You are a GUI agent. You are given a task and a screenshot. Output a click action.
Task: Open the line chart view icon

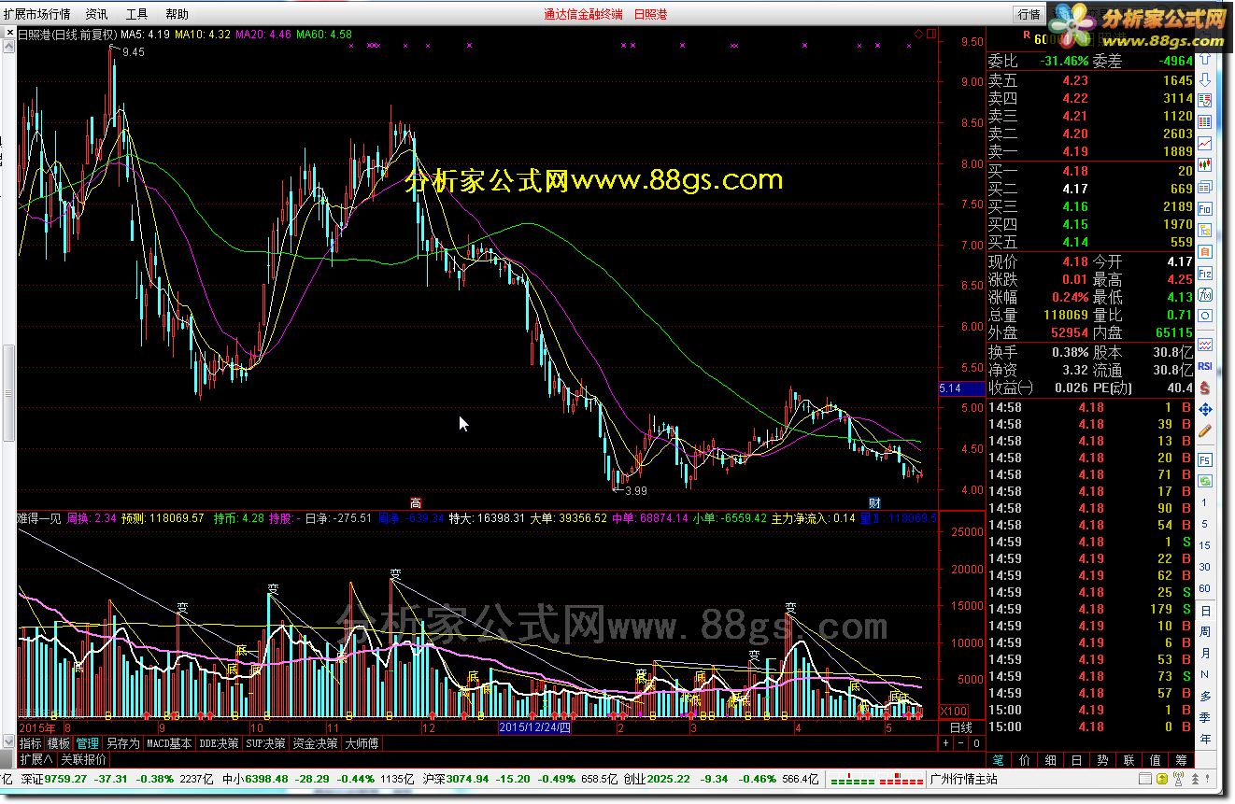(1205, 142)
